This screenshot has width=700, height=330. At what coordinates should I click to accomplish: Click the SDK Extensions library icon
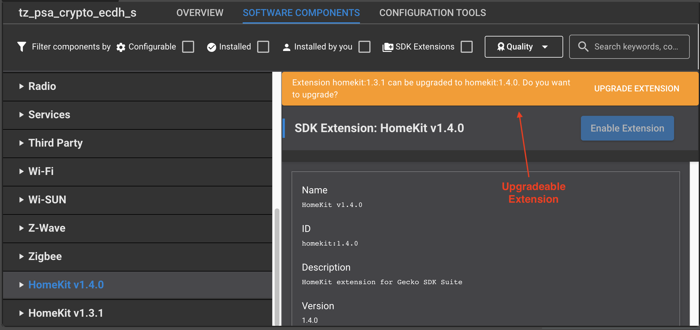(387, 46)
